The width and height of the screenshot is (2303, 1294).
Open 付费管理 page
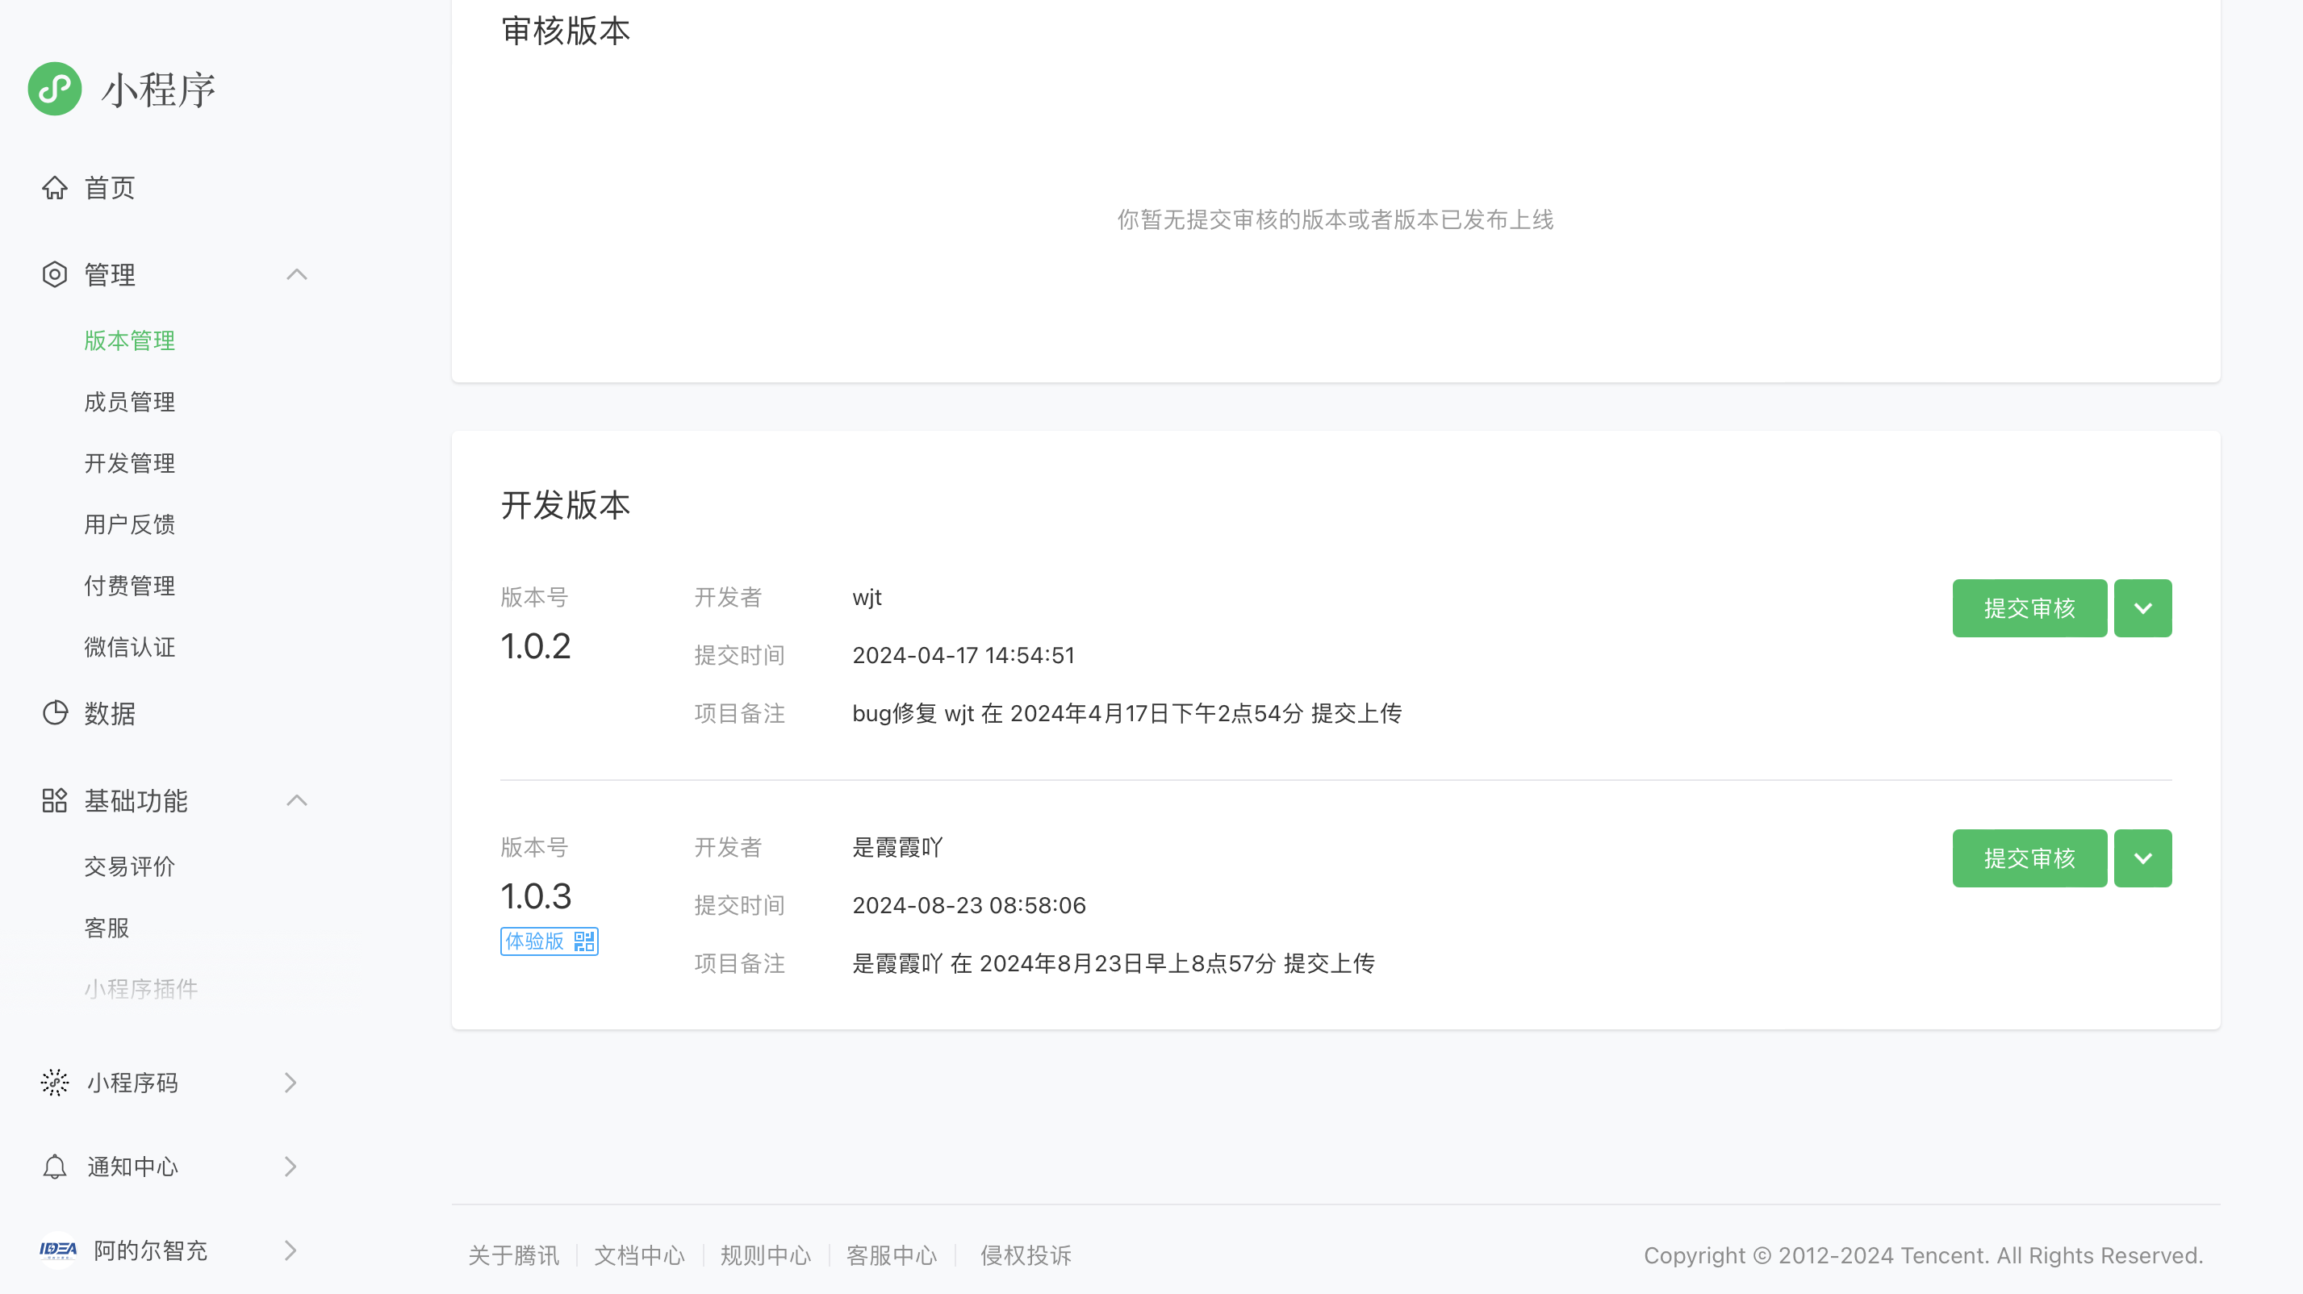pos(130,586)
